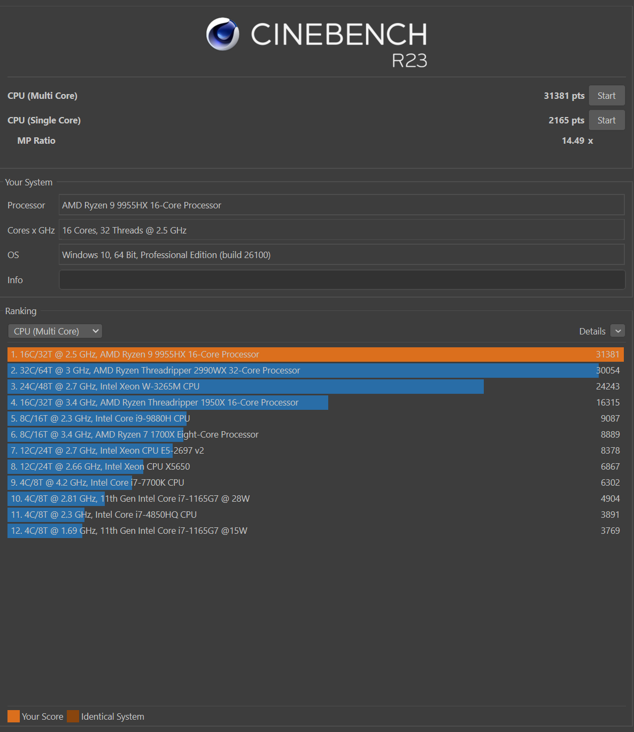Click the Ranking section heading
Screen dimensions: 634x732
(21, 311)
